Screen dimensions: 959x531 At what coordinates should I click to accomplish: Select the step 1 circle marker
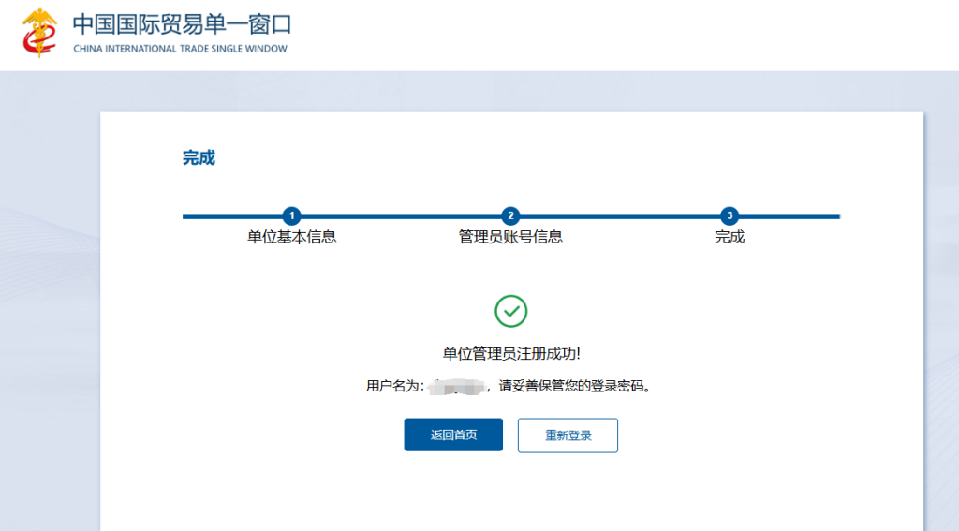coord(292,215)
